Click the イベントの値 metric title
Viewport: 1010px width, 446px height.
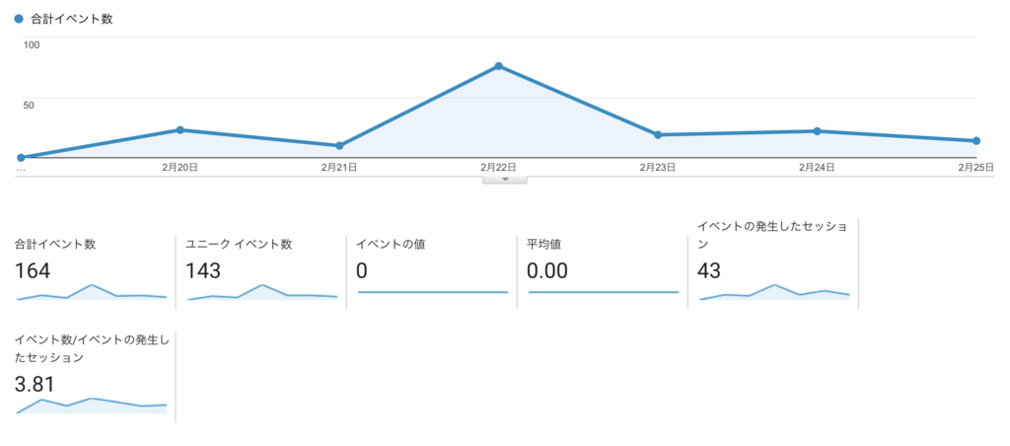[391, 245]
